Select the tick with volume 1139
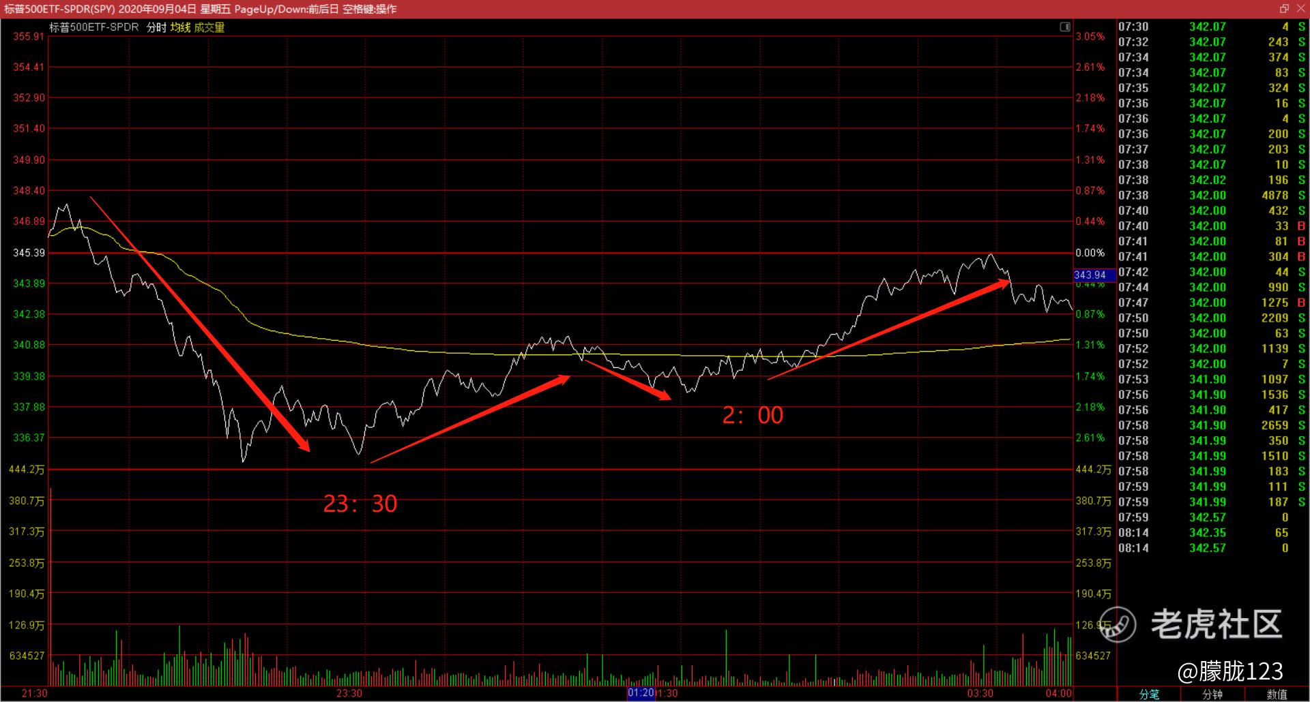Image resolution: width=1310 pixels, height=702 pixels. click(1212, 349)
